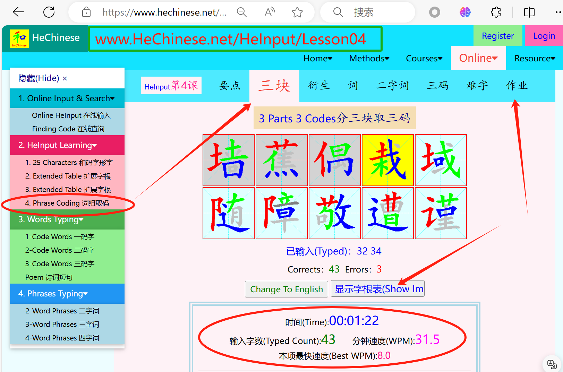The image size is (563, 372).
Task: Open 4-Word Phrases 四字词
Action: pos(62,338)
